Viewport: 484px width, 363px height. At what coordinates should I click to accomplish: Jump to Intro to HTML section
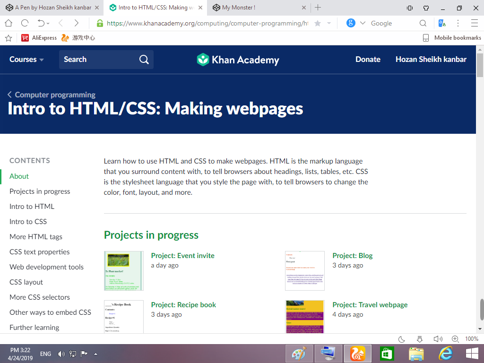(32, 207)
